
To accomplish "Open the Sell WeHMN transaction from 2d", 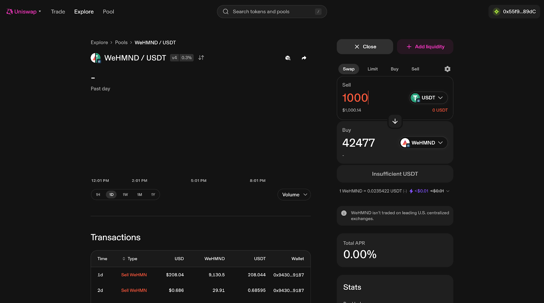I will (134, 290).
